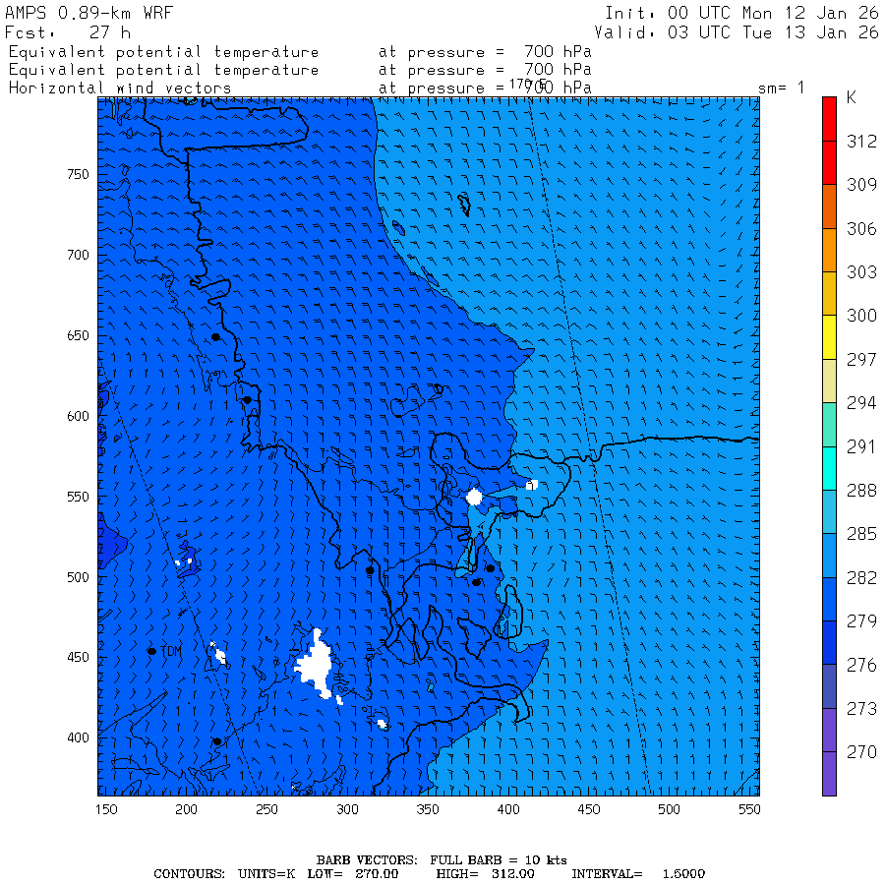Pick the cyan colorbar segment between 288 and 291
Screen dimensions: 885x885
[x=829, y=468]
